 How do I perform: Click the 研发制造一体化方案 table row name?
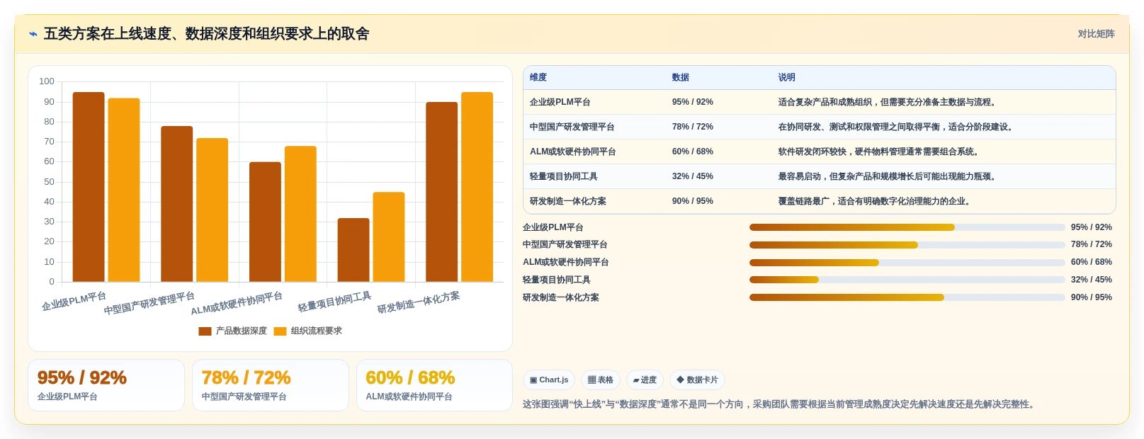pyautogui.click(x=568, y=202)
